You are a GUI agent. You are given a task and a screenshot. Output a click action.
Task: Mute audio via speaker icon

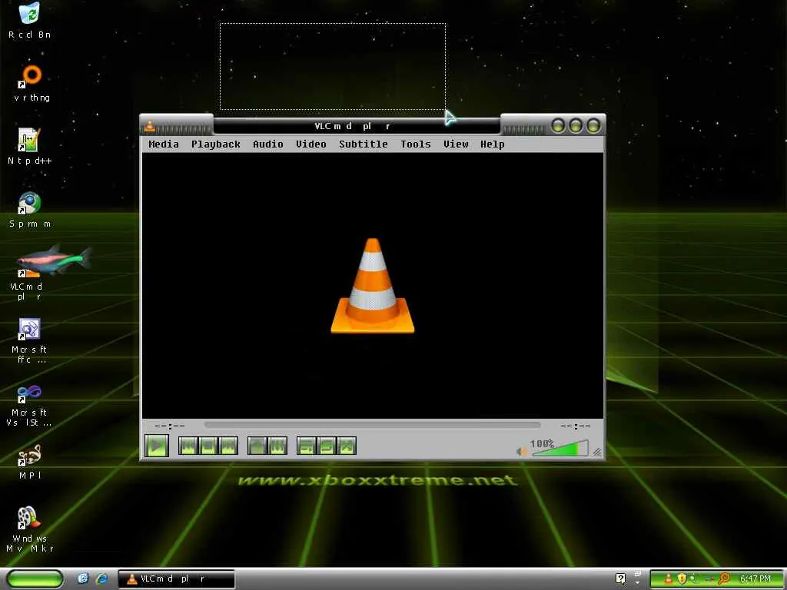pyautogui.click(x=522, y=451)
